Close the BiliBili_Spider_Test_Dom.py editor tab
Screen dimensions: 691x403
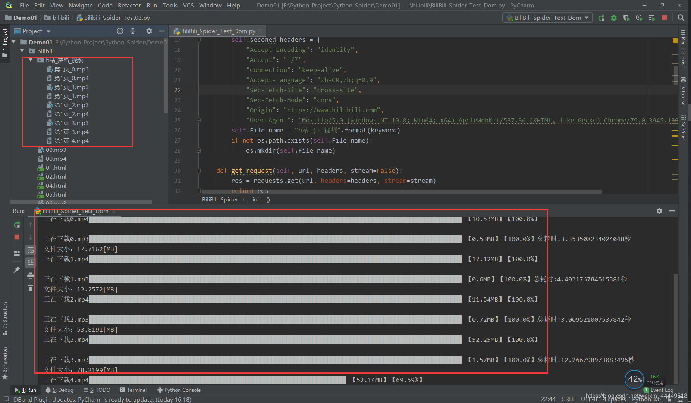[x=260, y=31]
